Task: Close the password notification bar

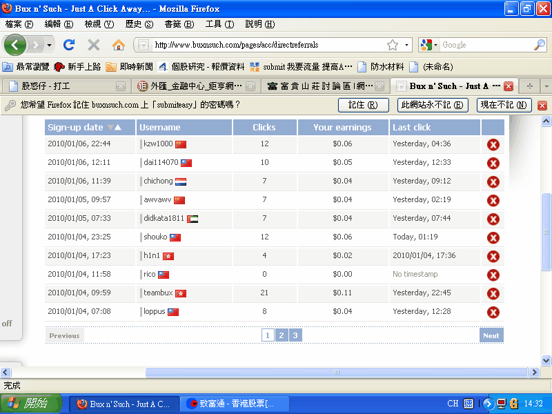Action: tap(542, 106)
